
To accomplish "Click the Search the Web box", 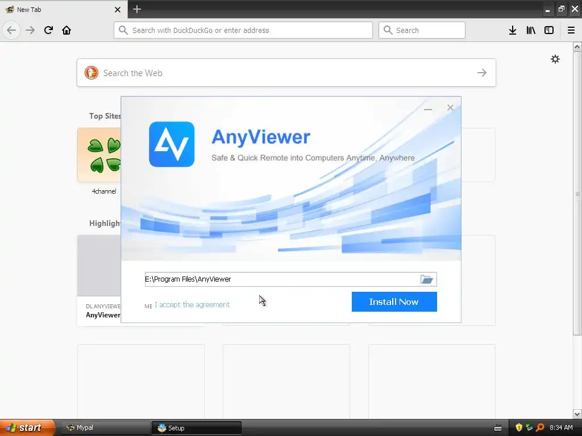I will 286,73.
